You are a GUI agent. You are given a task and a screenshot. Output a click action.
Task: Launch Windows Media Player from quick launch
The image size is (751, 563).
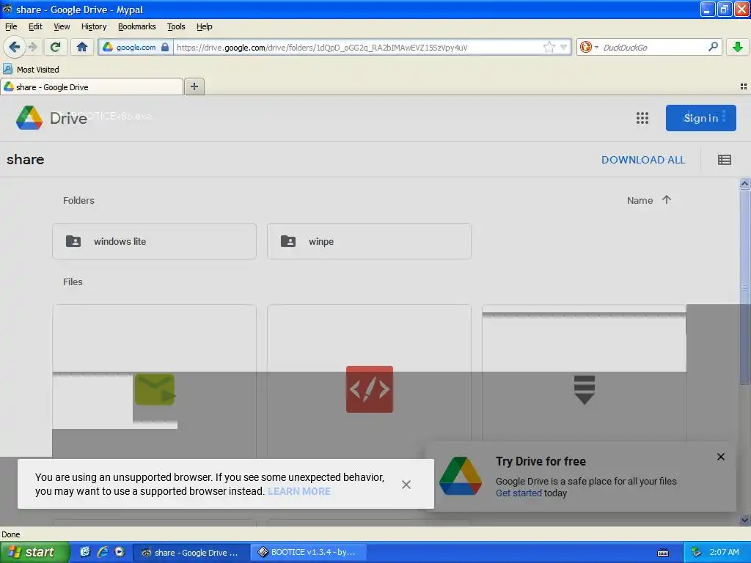(120, 552)
